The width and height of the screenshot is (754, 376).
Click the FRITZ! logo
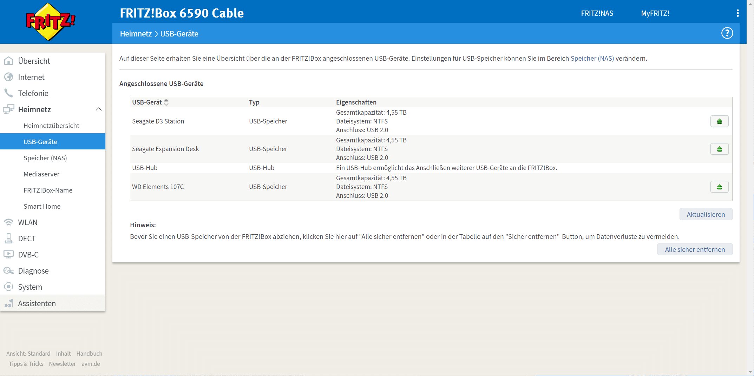click(51, 22)
